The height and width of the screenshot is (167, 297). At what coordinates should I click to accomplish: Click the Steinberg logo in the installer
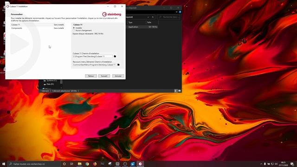[x=111, y=14]
